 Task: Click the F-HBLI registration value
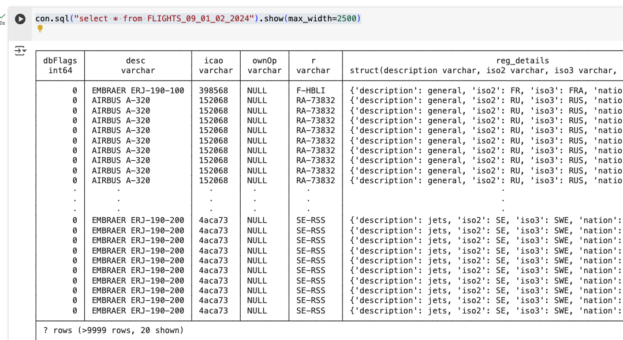click(311, 91)
